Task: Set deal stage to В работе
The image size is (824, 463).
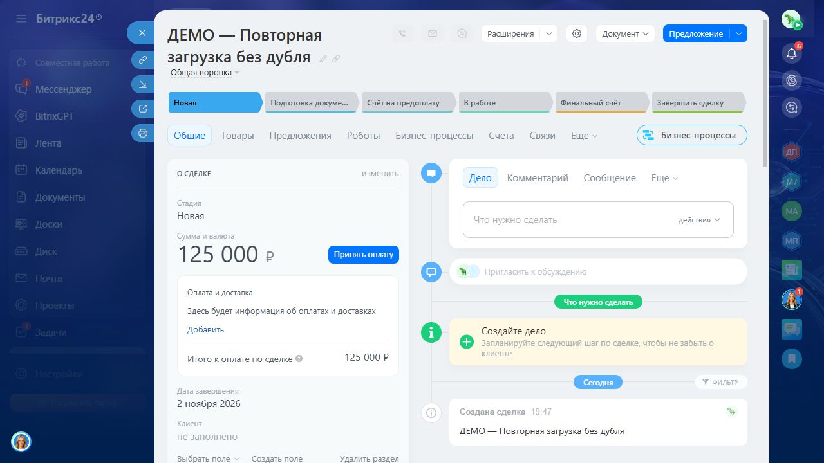Action: click(505, 102)
